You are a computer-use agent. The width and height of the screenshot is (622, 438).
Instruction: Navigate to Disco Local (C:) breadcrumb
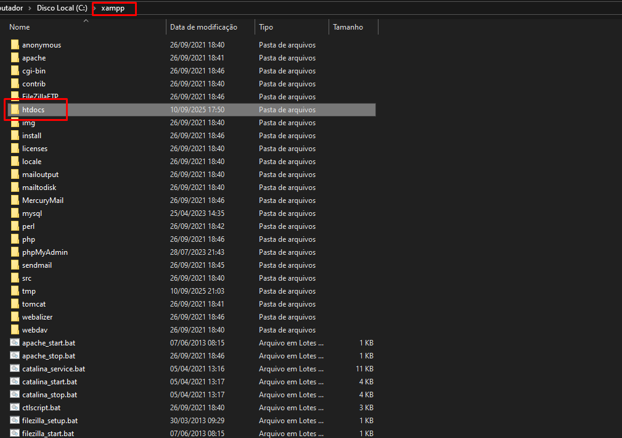pyautogui.click(x=62, y=9)
